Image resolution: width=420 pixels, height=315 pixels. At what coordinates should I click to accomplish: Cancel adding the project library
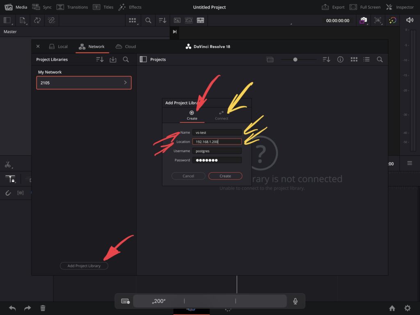point(188,176)
